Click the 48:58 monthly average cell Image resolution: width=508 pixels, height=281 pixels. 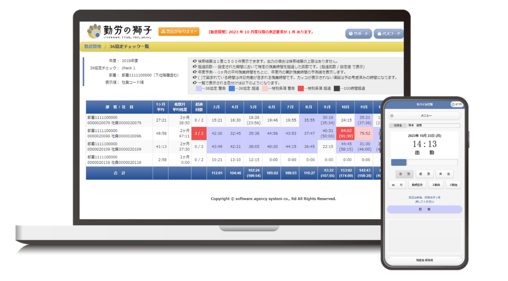[160, 133]
